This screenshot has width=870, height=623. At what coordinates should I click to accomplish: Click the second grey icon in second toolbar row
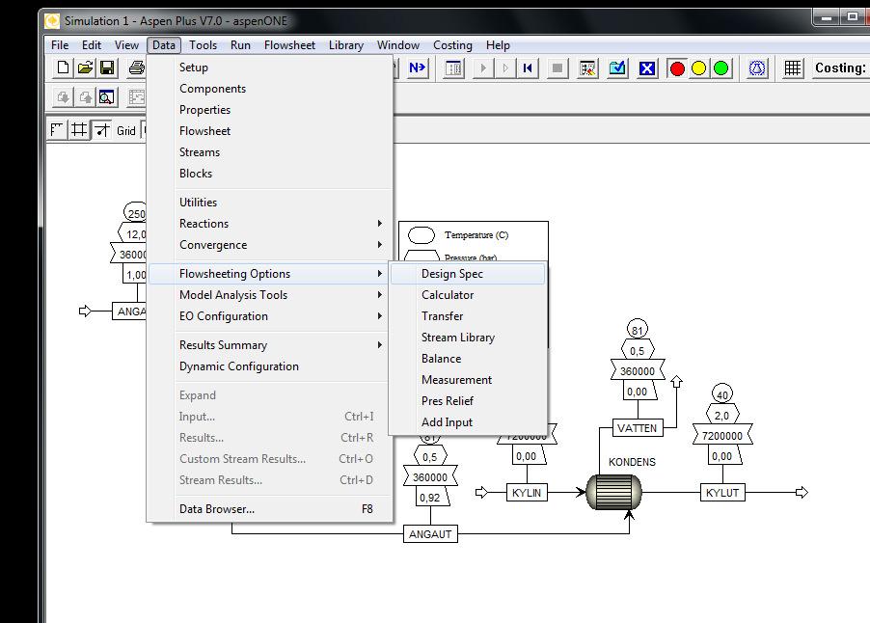[86, 97]
